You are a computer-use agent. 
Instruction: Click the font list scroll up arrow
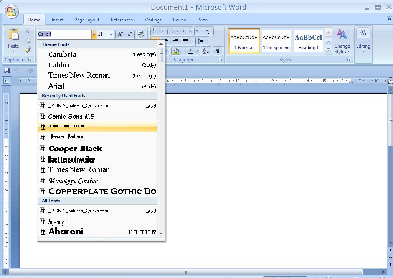point(161,44)
